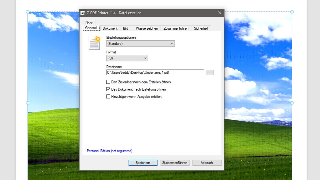Switch to the Sicherheit tab

point(202,28)
